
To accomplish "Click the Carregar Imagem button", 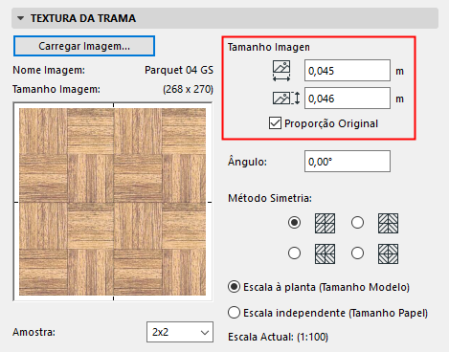I will pos(84,46).
